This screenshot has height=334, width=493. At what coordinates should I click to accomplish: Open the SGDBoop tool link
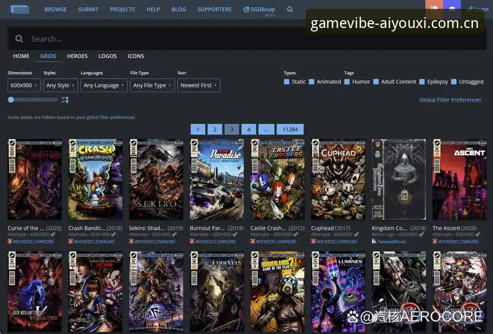click(x=259, y=9)
